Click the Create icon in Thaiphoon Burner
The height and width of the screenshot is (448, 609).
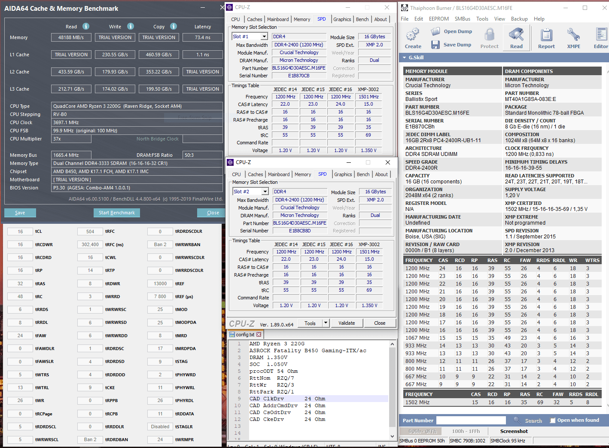point(413,34)
